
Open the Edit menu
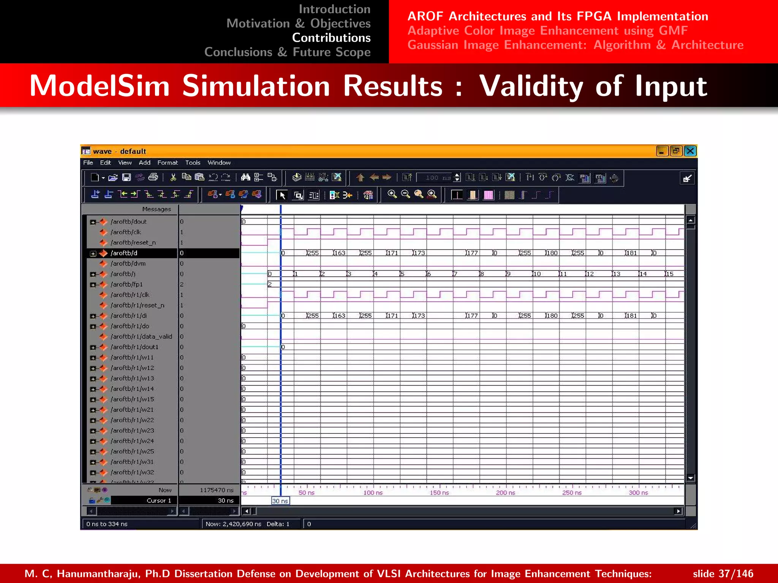[x=106, y=162]
